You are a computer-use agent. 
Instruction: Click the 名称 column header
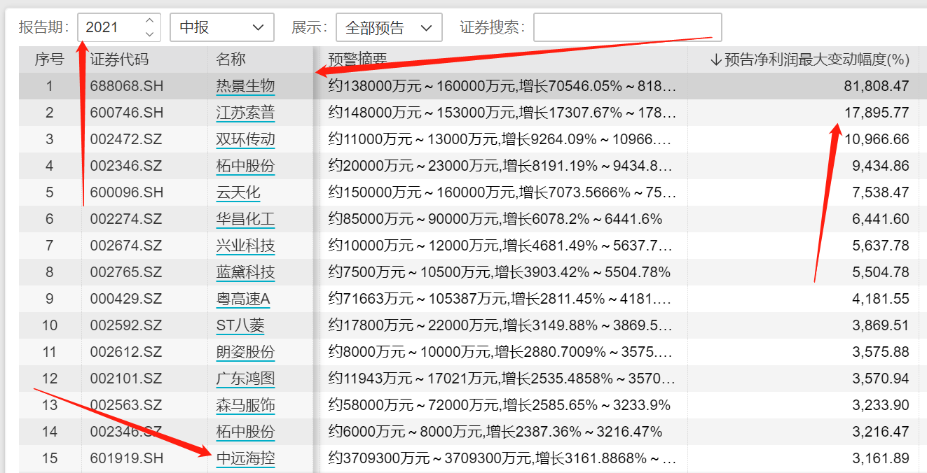coord(231,59)
